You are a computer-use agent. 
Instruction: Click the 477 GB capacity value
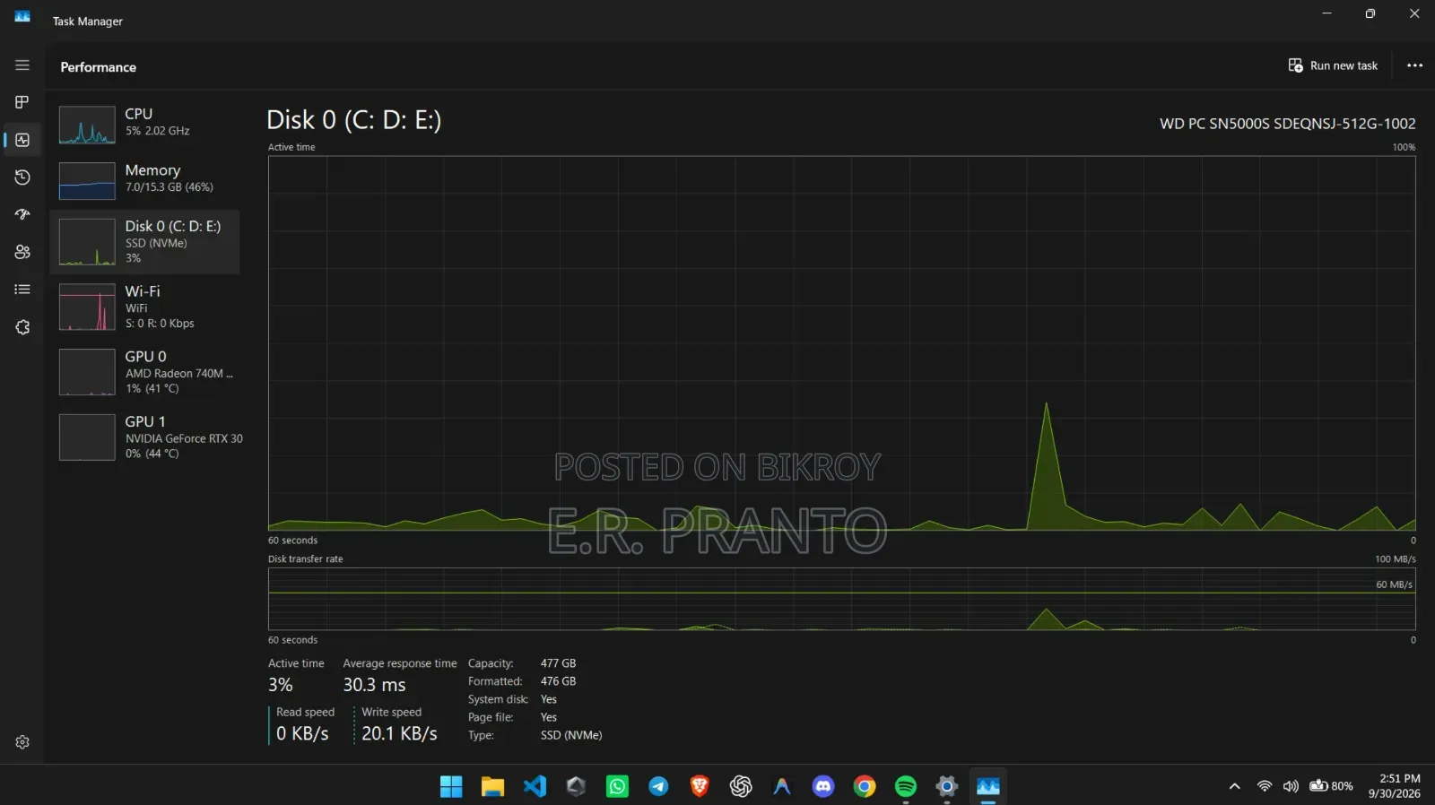pyautogui.click(x=558, y=663)
